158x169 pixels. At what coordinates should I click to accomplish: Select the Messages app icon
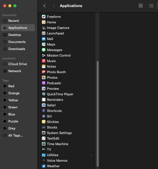pyautogui.click(x=44, y=50)
